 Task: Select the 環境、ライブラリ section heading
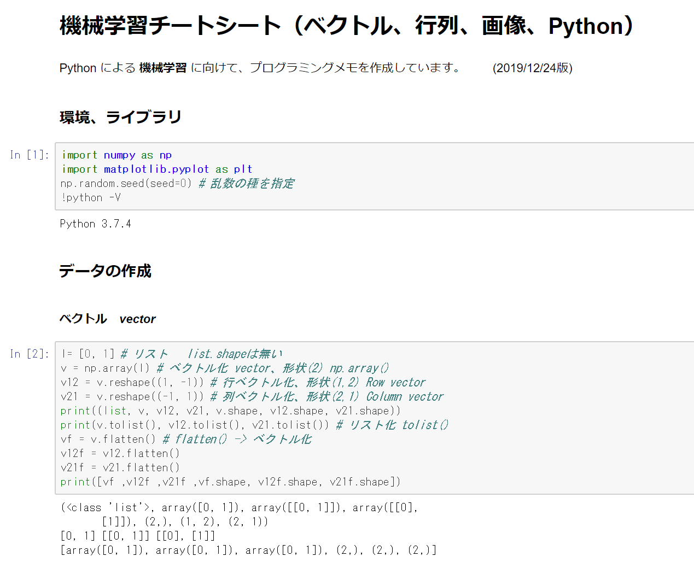[120, 117]
